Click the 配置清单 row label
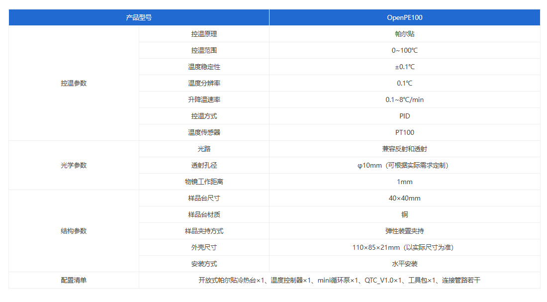The image size is (547, 302). point(74,280)
